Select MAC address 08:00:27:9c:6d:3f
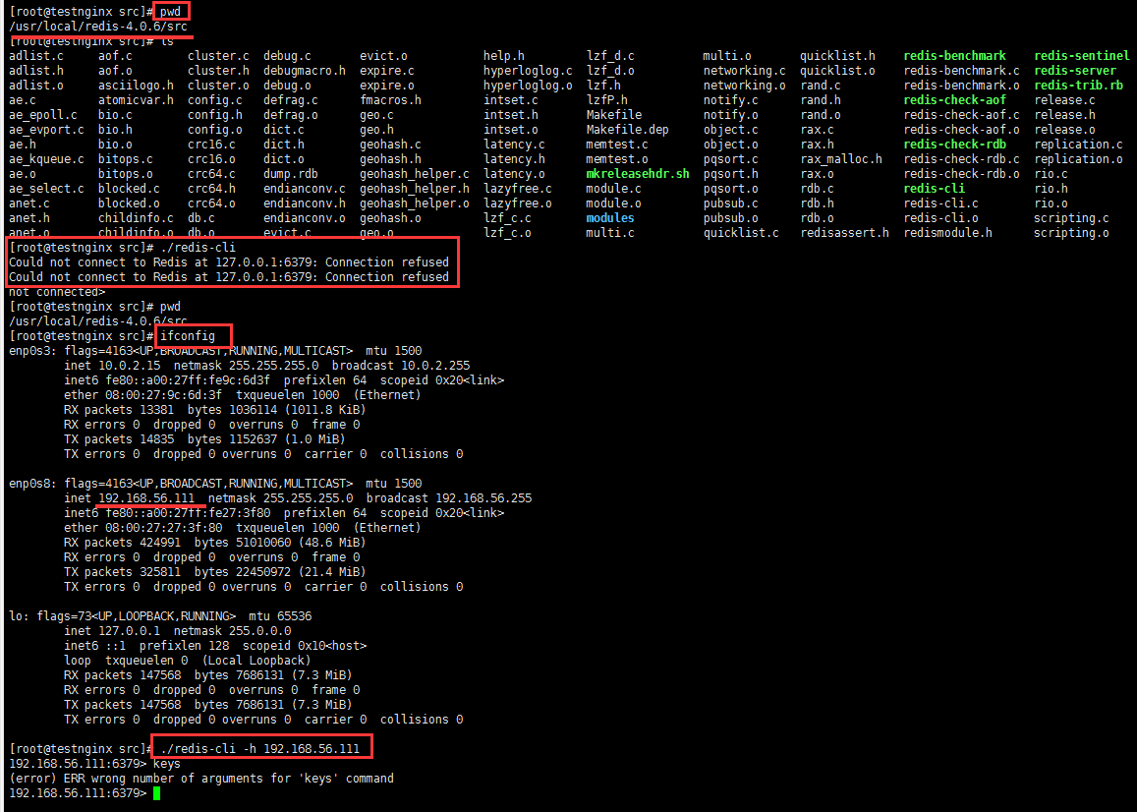 click(163, 395)
